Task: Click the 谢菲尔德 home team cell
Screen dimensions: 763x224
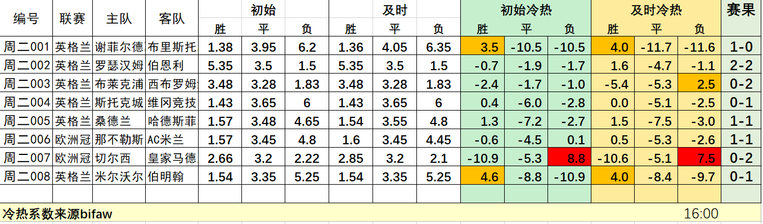Action: 118,47
